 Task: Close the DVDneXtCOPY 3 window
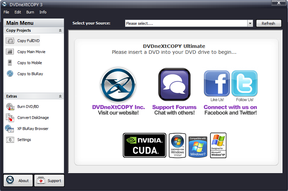[279, 2]
